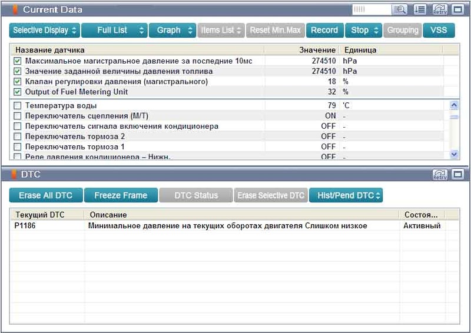
Task: Click the Активный status cell
Action: tap(422, 225)
